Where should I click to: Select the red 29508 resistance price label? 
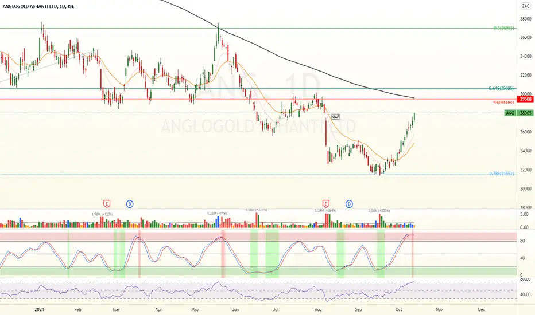525,99
